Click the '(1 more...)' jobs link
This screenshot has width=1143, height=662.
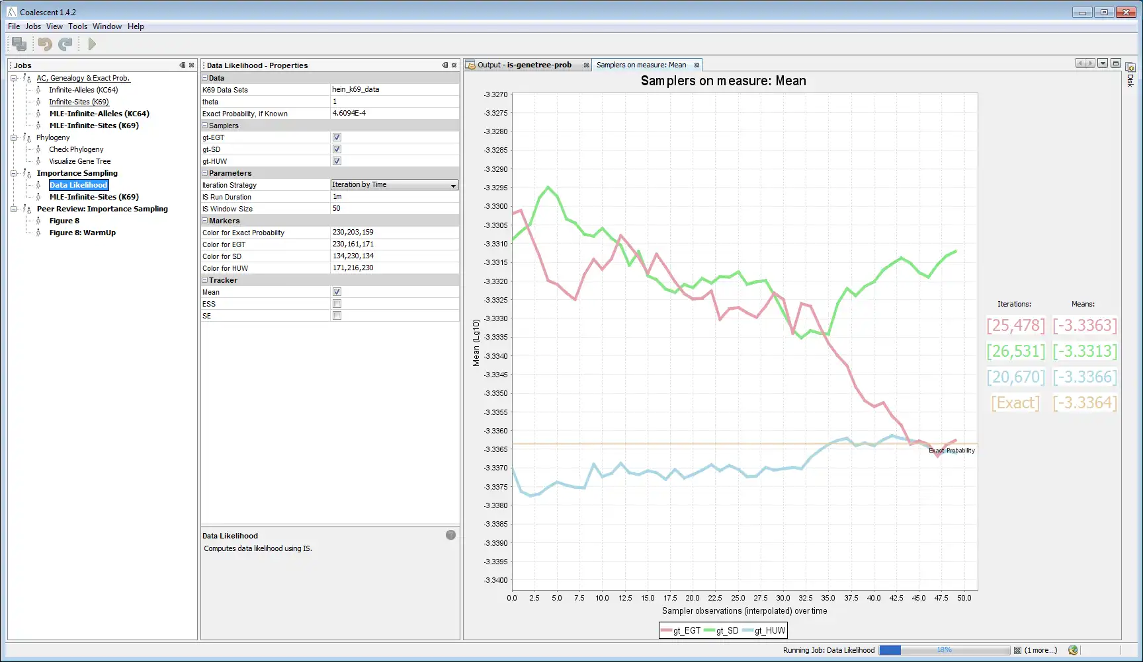coord(1040,651)
